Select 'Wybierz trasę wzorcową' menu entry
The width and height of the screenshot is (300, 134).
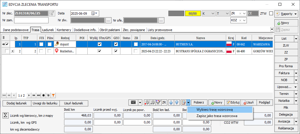(214, 110)
